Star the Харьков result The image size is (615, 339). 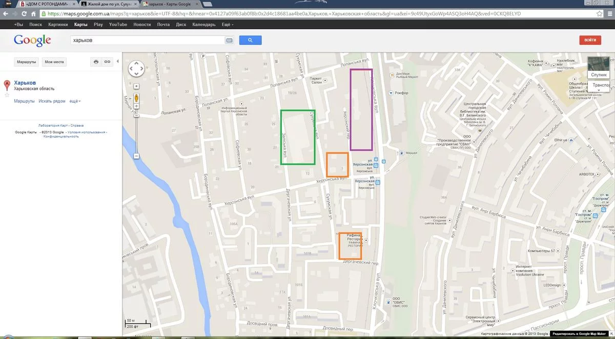7,95
